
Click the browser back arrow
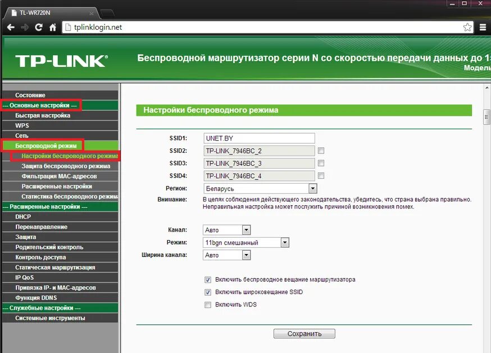click(x=11, y=27)
